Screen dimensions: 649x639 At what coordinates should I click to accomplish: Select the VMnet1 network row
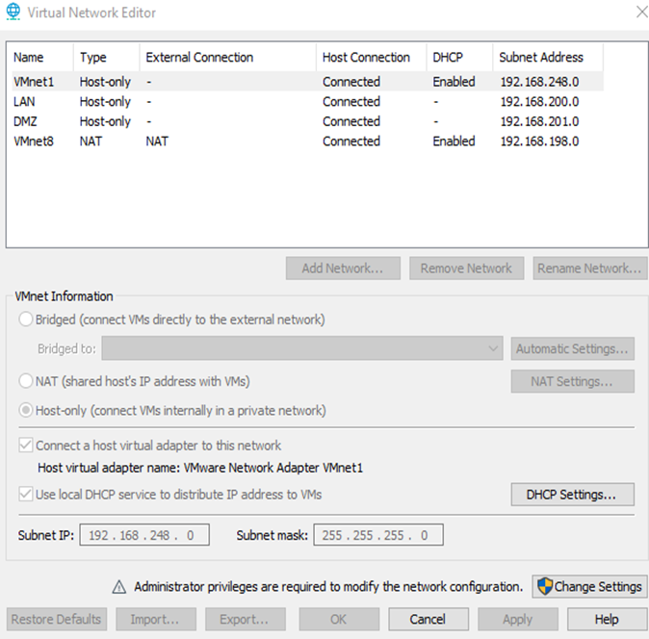305,82
